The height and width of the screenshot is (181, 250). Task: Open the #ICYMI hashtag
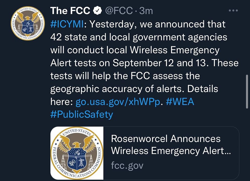point(66,24)
